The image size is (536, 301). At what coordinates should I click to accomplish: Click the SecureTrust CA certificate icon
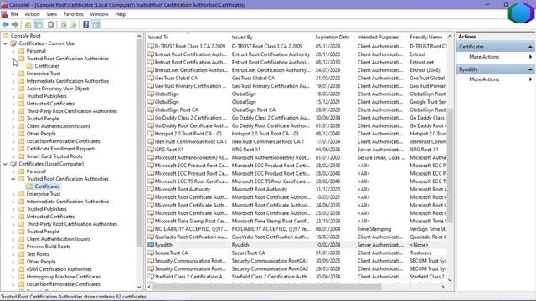point(151,253)
